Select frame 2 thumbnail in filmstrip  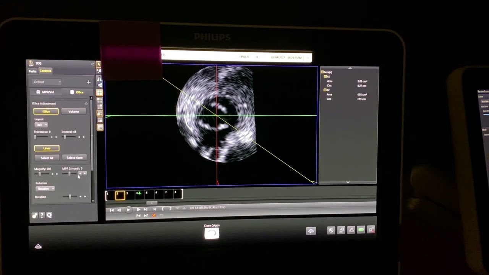[x=120, y=196]
